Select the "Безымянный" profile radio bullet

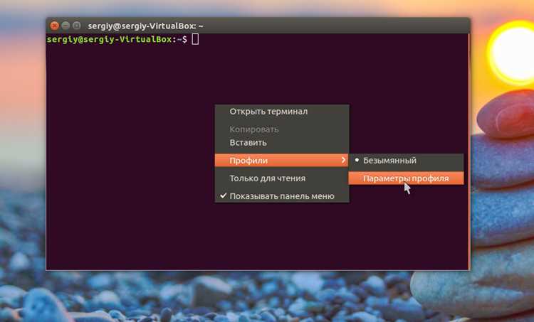tap(357, 160)
